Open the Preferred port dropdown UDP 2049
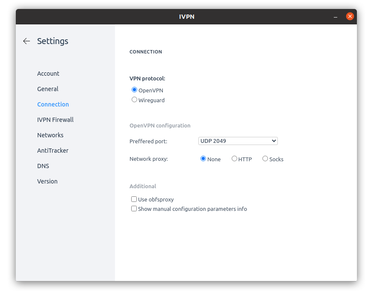 (x=238, y=141)
